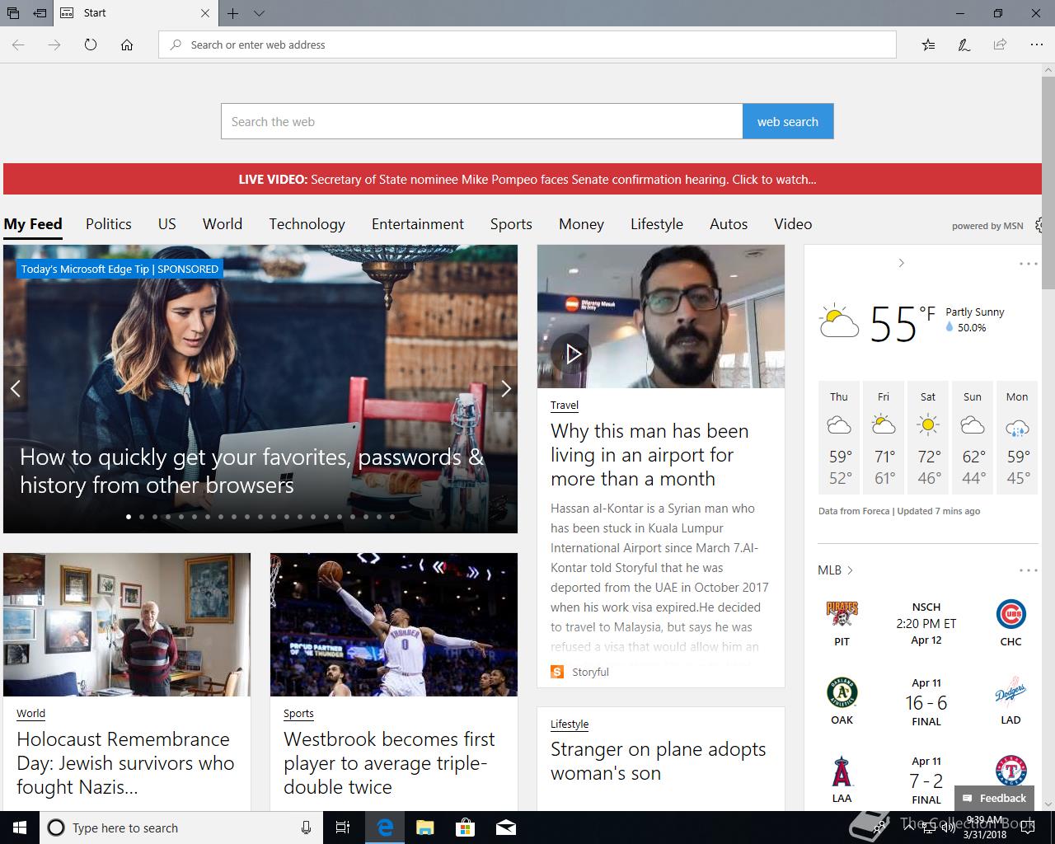Click Search the web input field
Image resolution: width=1055 pixels, height=844 pixels.
[481, 121]
